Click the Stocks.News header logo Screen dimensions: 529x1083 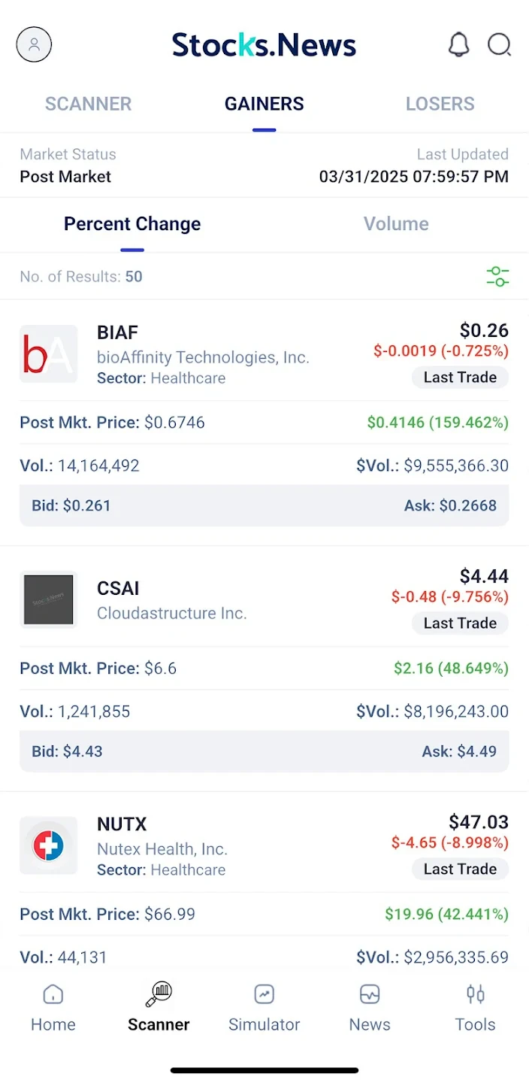click(x=264, y=45)
